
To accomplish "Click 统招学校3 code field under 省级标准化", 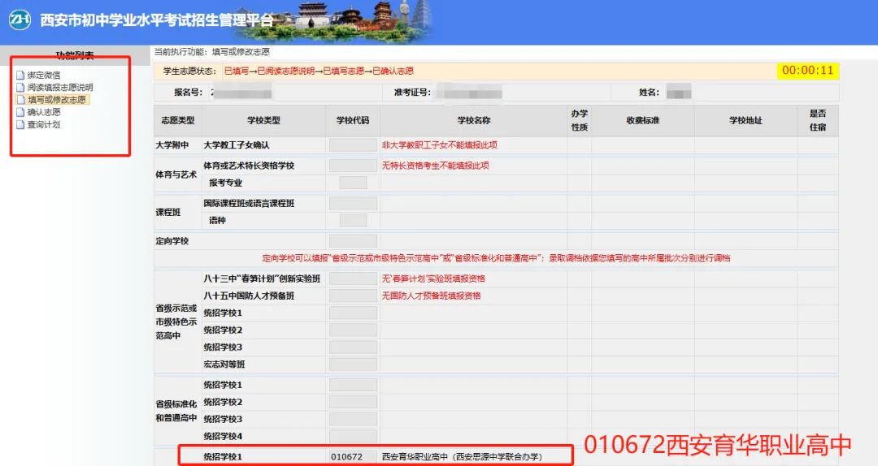I will [x=353, y=419].
